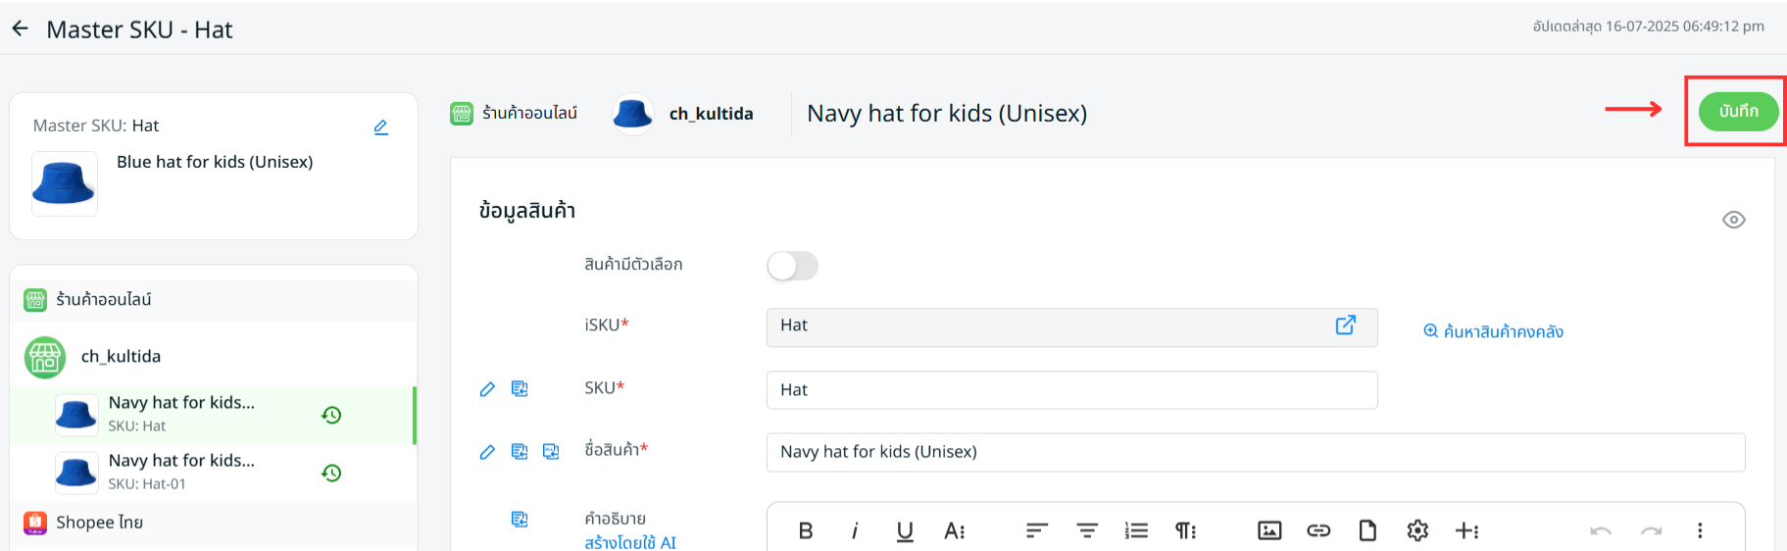Click the ชื่อสินค้า product name input field

click(1255, 452)
